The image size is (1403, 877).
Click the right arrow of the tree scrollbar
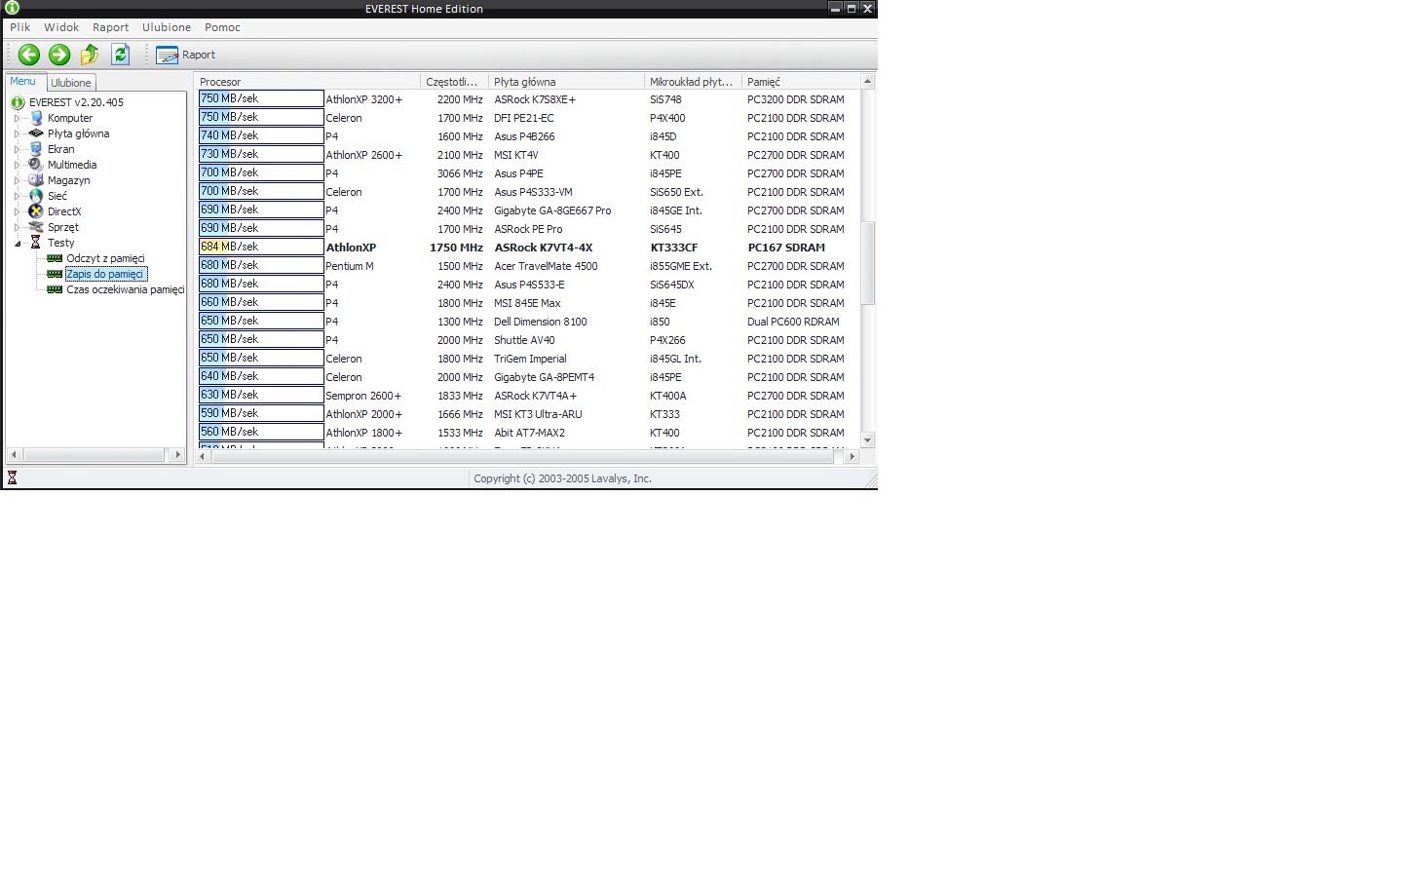point(177,455)
